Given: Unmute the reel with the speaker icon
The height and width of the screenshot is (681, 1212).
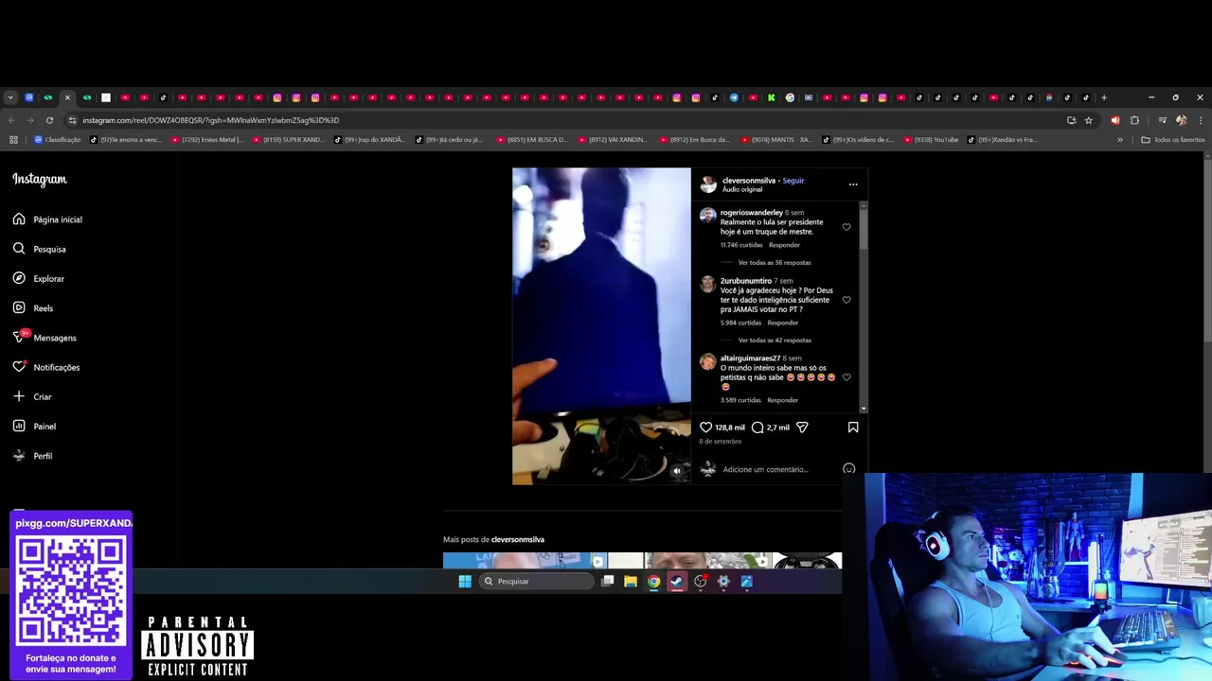Looking at the screenshot, I should 676,470.
